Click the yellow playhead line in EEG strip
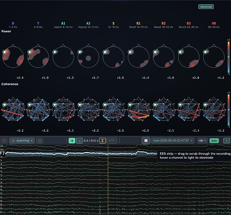Screen dimensions: 231x215 click(108, 179)
